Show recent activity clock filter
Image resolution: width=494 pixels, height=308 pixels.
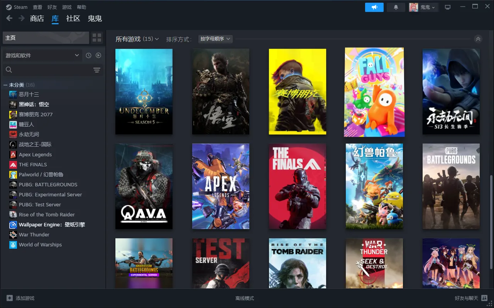point(88,55)
